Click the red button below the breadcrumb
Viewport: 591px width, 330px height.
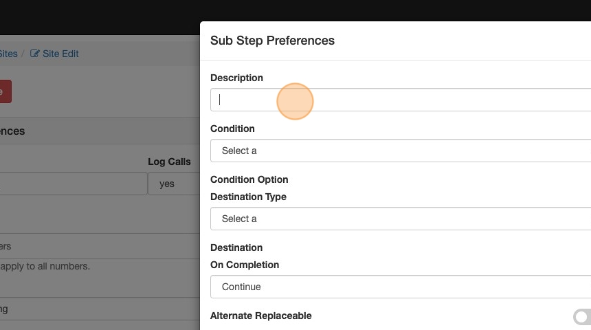[x=4, y=91]
